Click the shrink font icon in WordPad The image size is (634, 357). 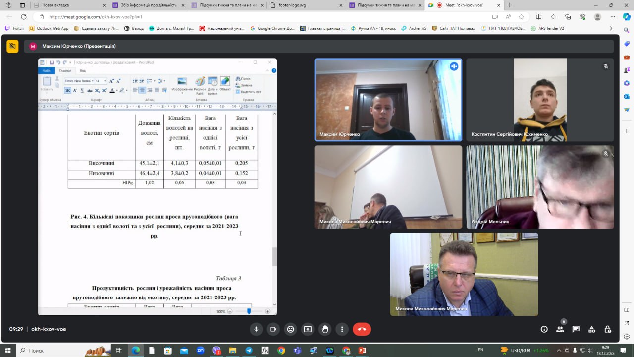coord(118,81)
